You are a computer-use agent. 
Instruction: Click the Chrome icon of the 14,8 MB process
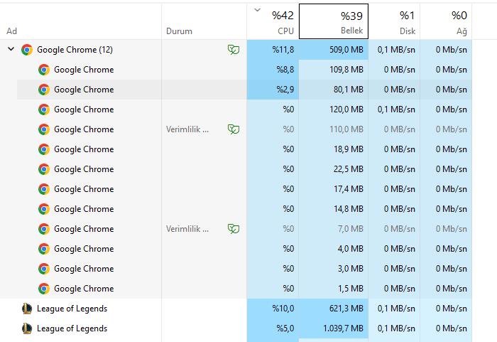(x=44, y=209)
